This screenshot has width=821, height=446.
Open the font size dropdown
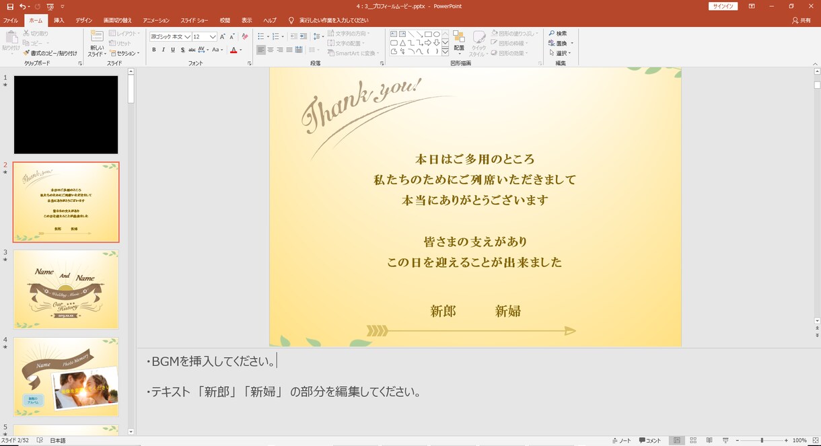[213, 36]
